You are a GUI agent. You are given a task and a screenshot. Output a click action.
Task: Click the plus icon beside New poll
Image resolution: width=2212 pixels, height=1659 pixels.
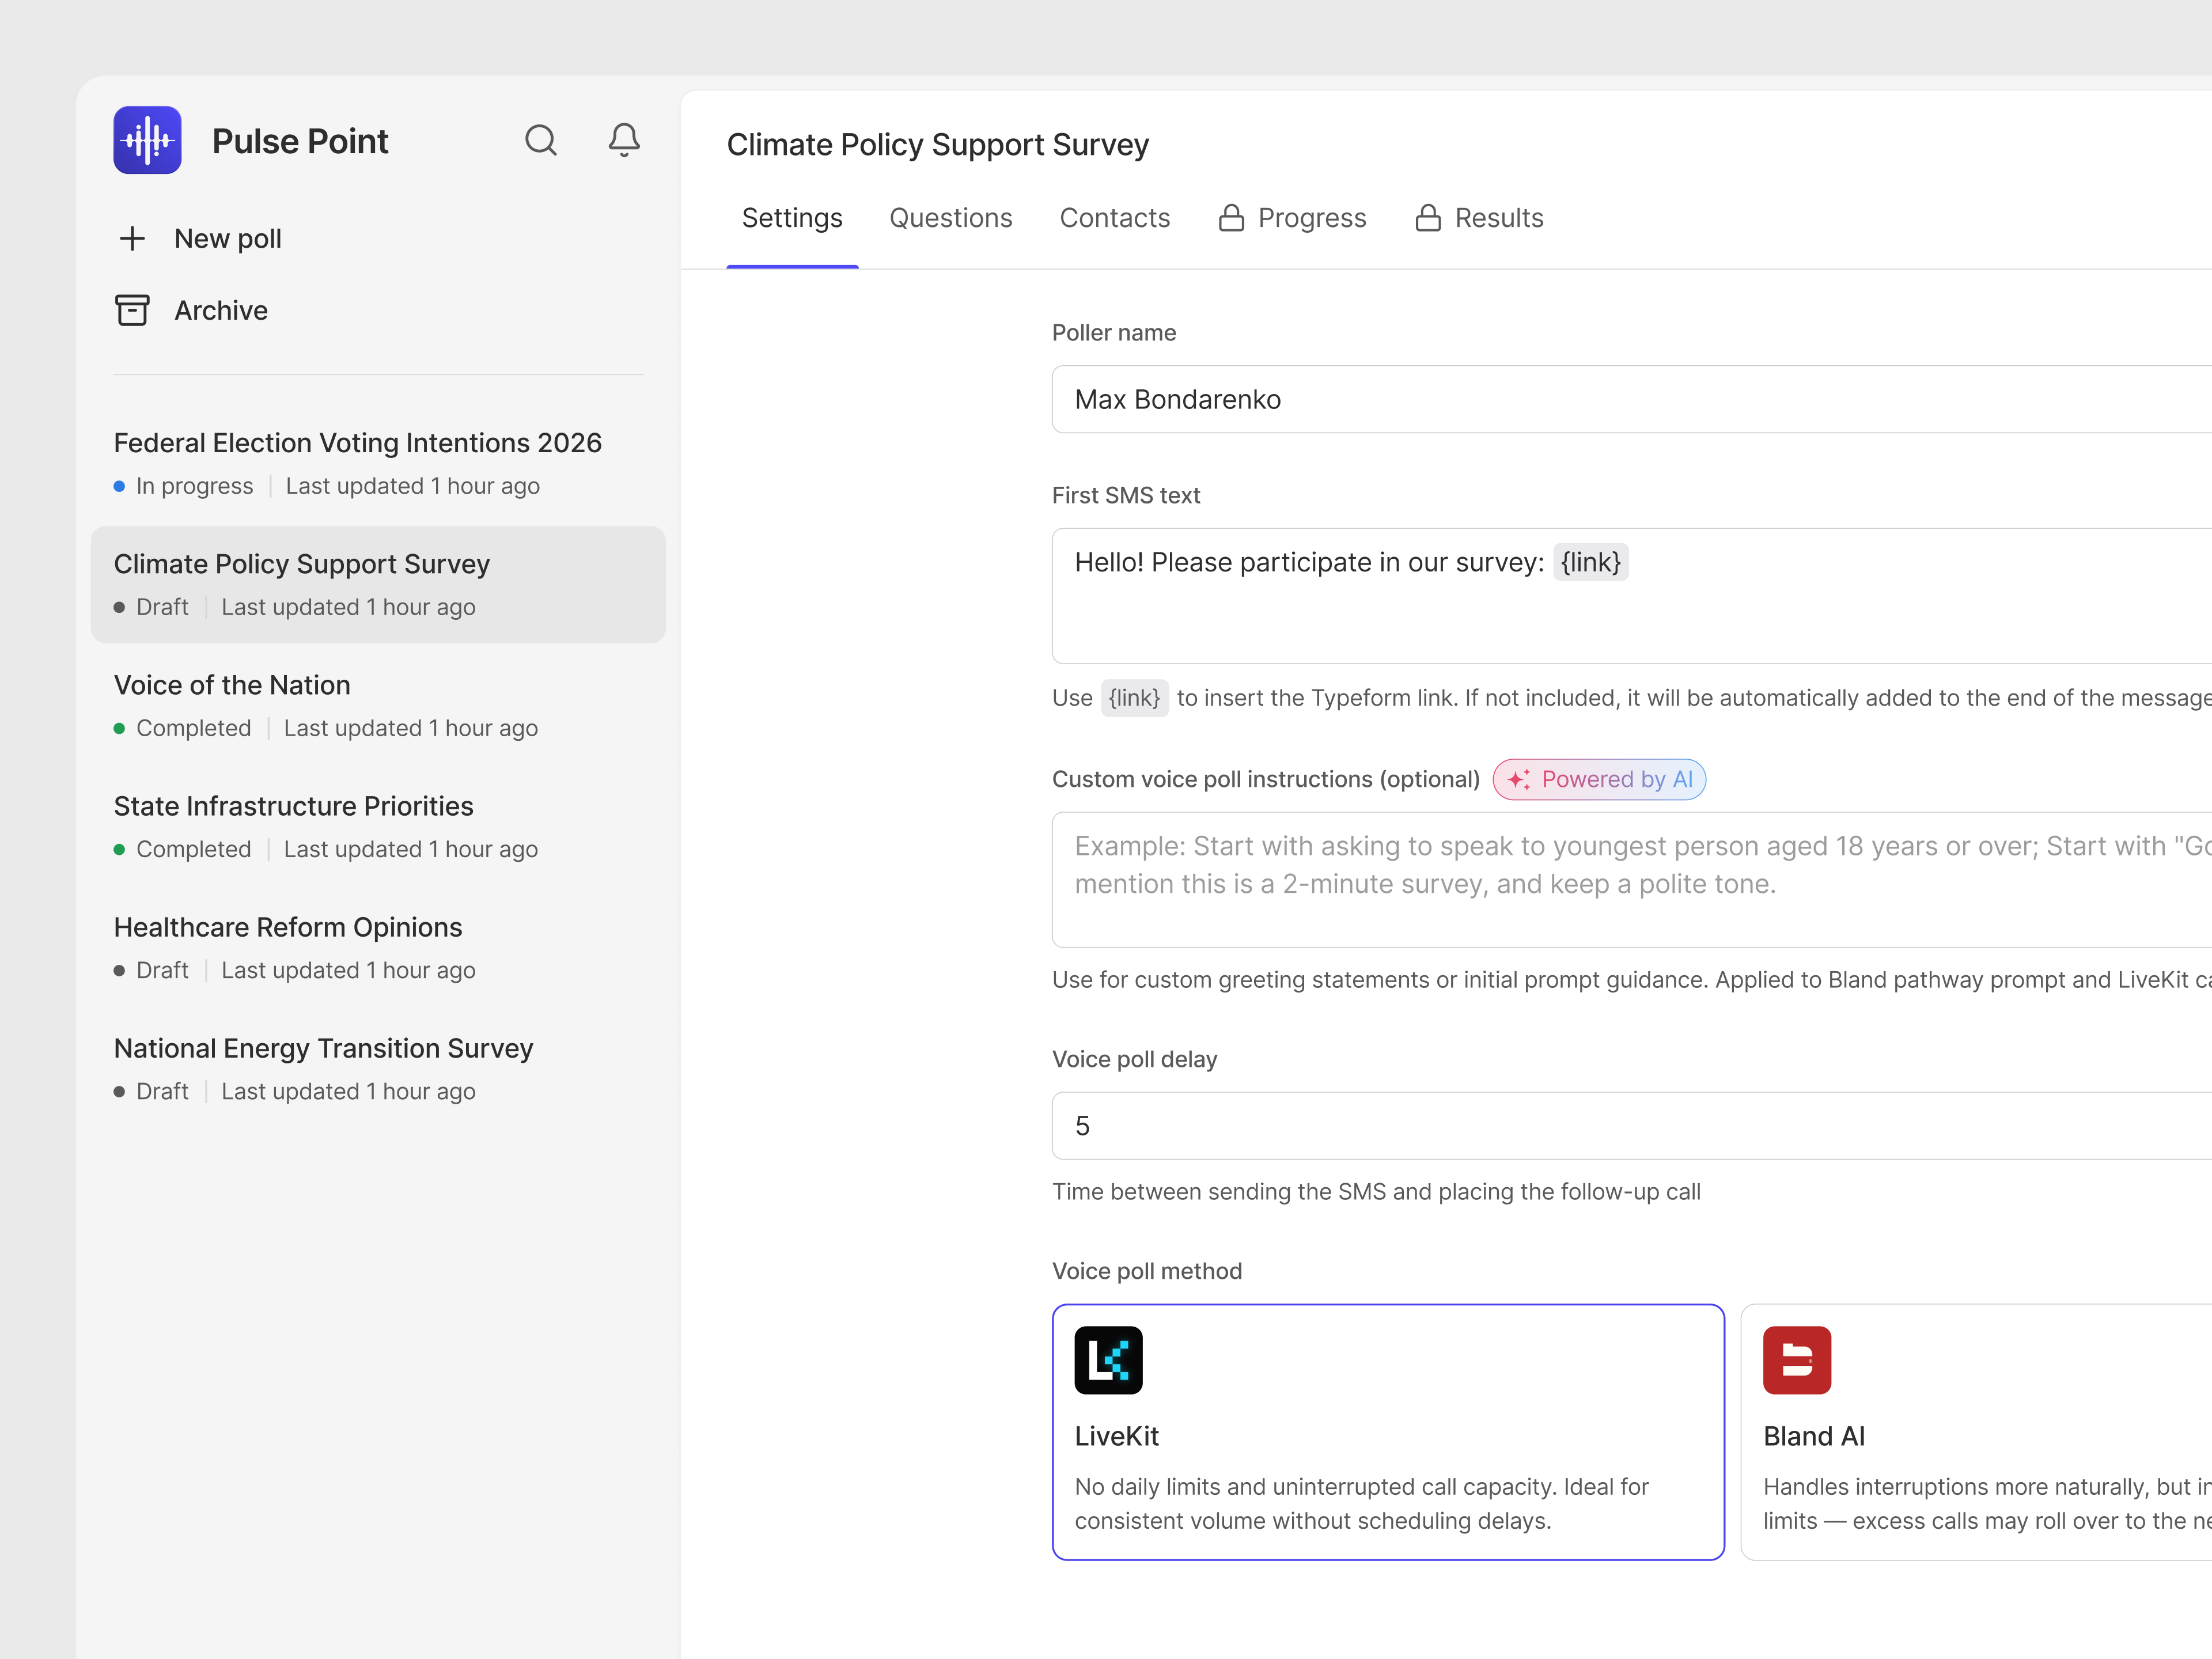(132, 238)
